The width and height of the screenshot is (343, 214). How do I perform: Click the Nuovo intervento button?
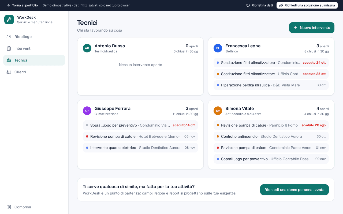click(x=312, y=28)
